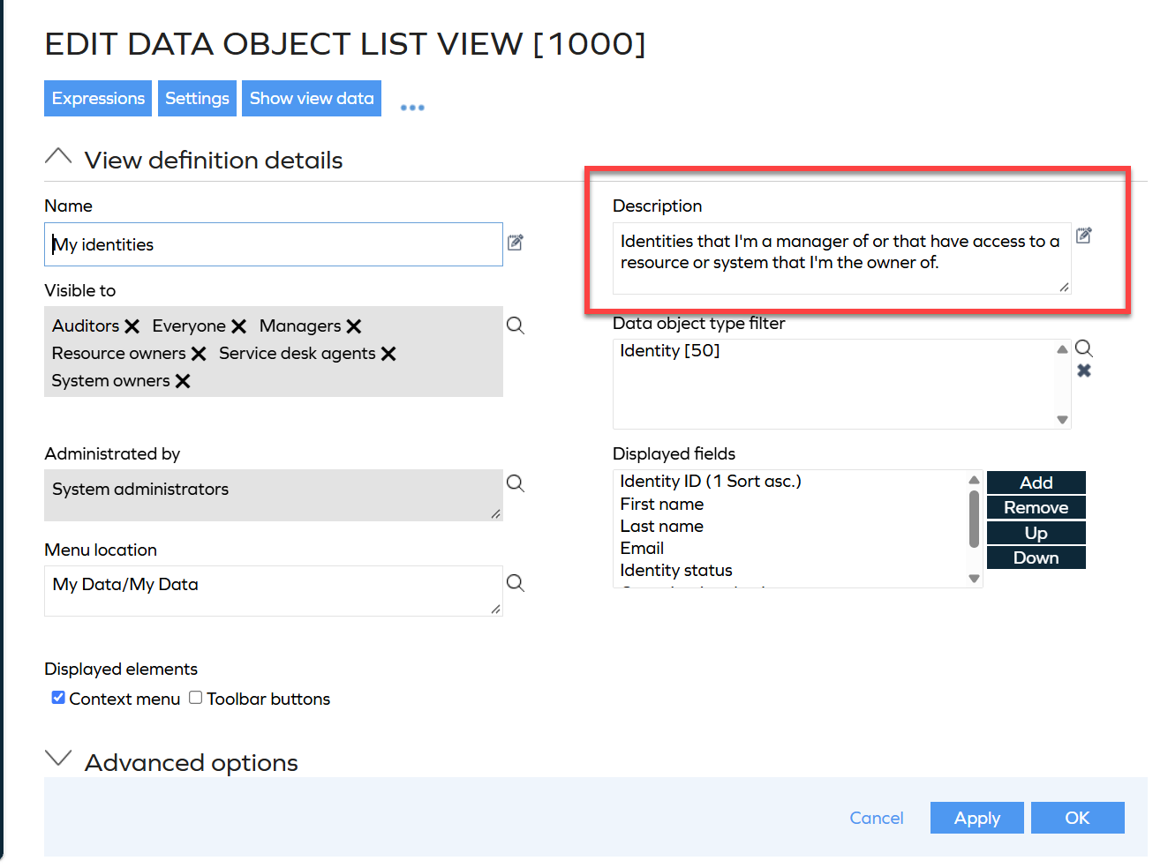Open the Expressions tab
1168x868 pixels.
tap(98, 98)
